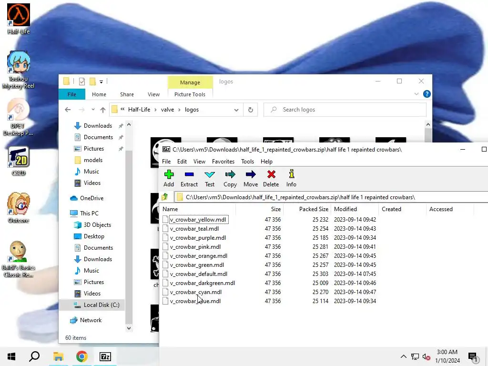Viewport: 488px width, 366px height.
Task: Select the CS2D desktop icon
Action: (x=19, y=161)
